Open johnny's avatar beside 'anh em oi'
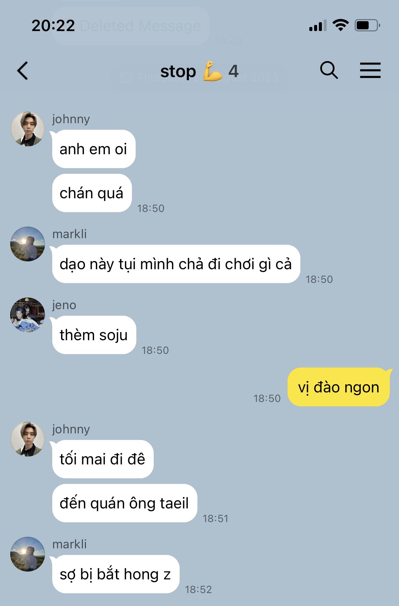399x606 pixels. 28,129
